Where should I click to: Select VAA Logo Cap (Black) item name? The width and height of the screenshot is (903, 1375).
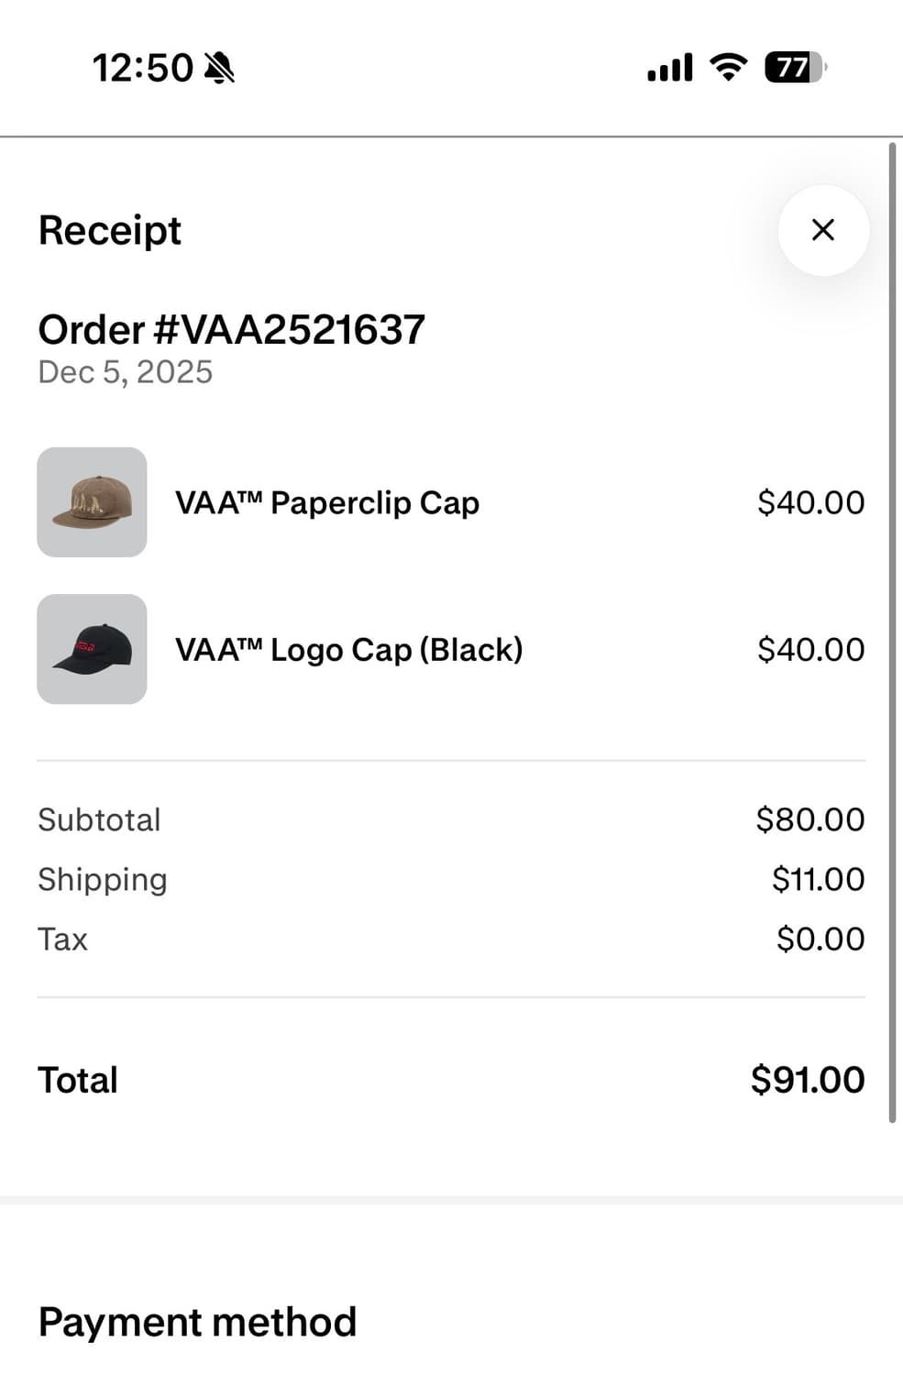348,649
